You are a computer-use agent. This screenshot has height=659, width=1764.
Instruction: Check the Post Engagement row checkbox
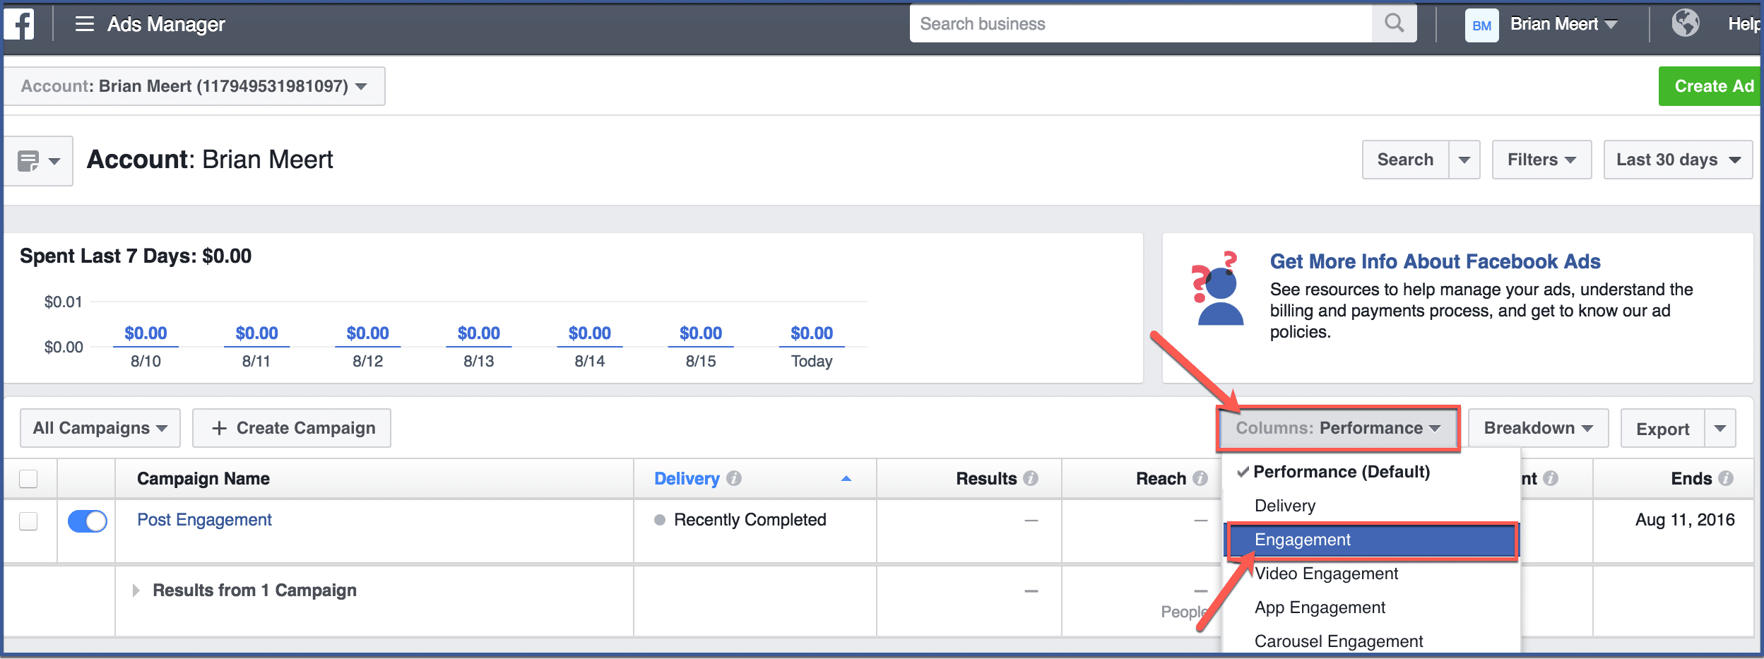pos(28,521)
